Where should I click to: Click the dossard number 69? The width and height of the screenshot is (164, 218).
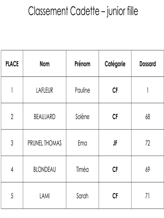[148, 169]
